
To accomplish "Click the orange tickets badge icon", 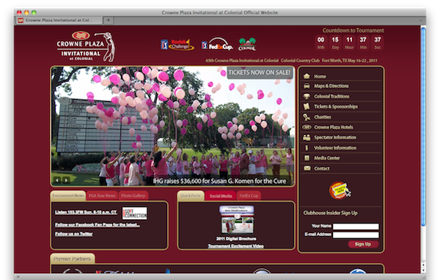I will coord(340,191).
